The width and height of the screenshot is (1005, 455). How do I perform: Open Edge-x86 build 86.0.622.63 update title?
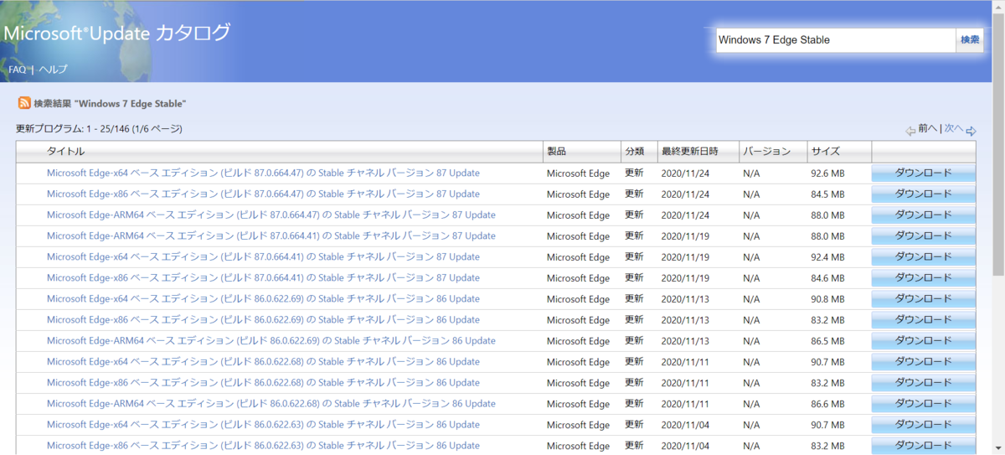(263, 446)
